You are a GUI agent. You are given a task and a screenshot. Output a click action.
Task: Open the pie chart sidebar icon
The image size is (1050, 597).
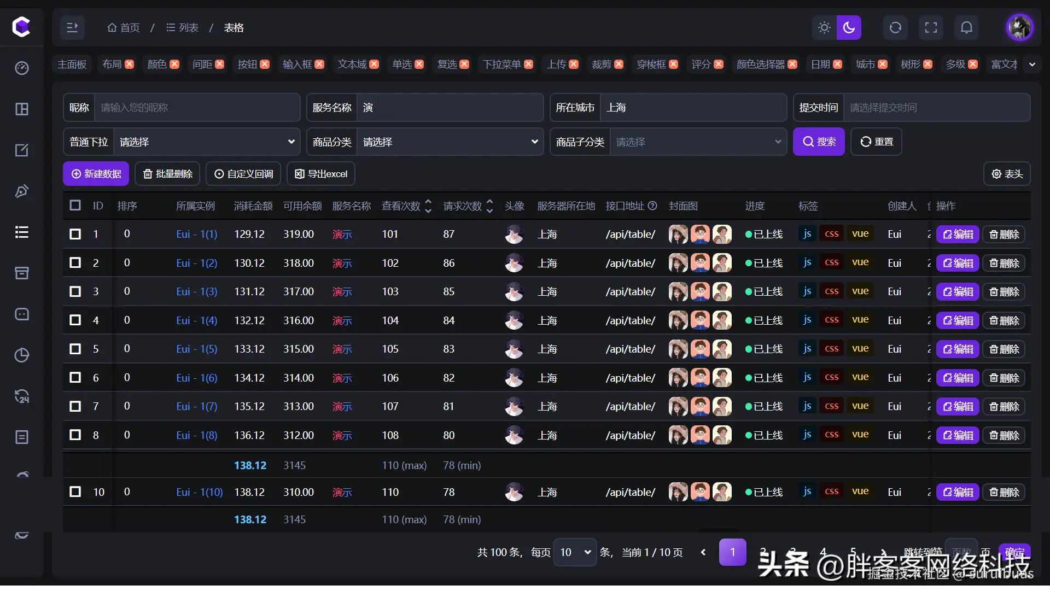click(x=22, y=355)
